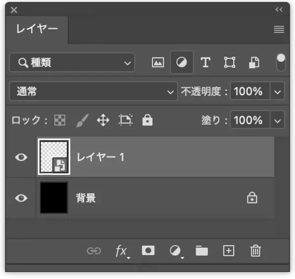Hide the 背景 layer
The width and height of the screenshot is (295, 279).
21,198
